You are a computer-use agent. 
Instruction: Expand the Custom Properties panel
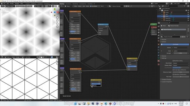(167, 82)
